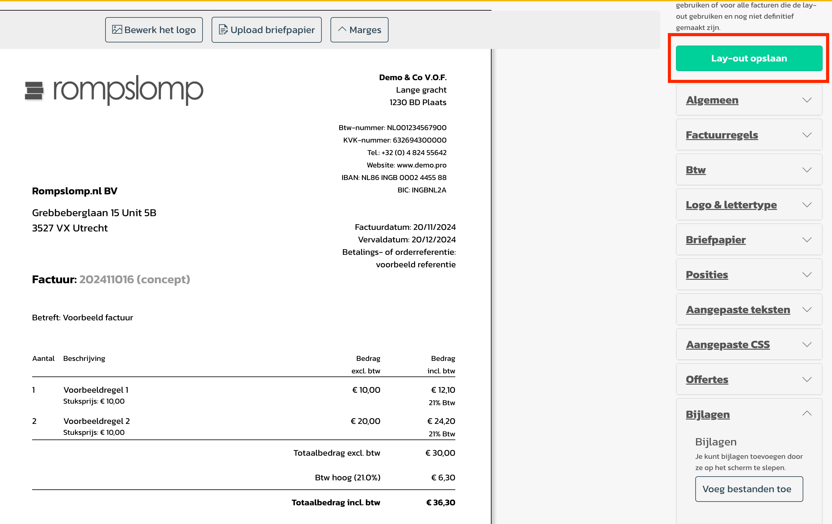This screenshot has width=832, height=524.
Task: Click the Upload briefpapier button
Action: pos(267,30)
